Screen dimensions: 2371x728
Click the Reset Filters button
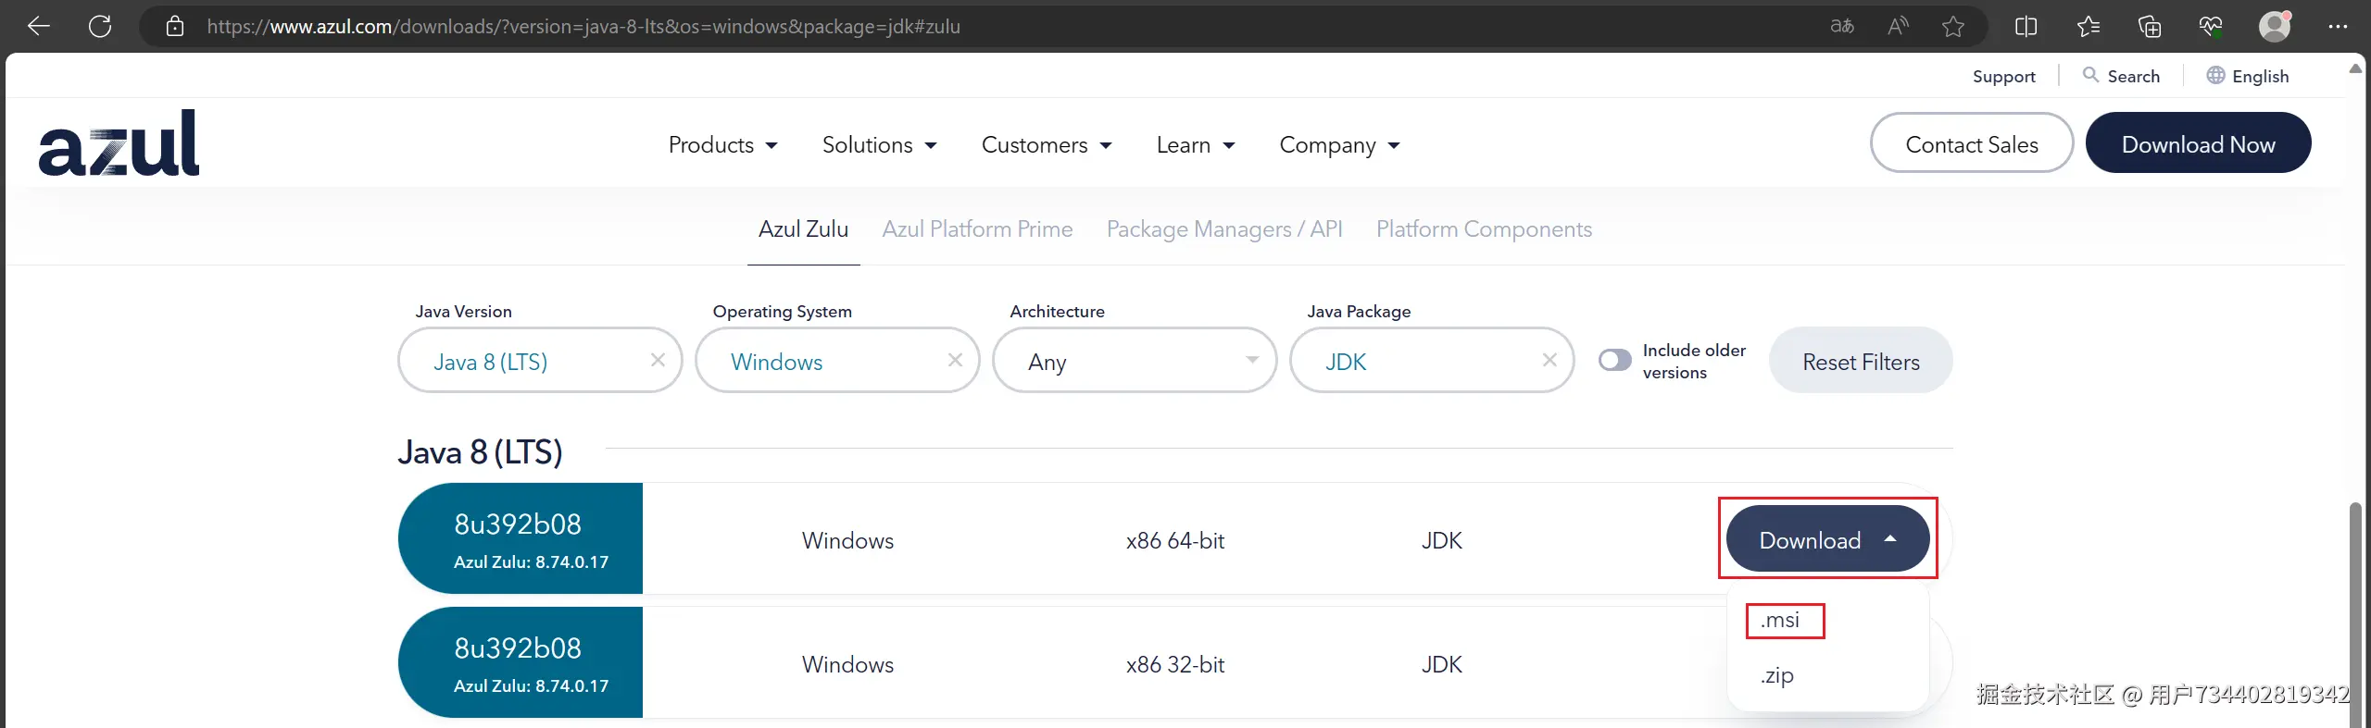coord(1861,362)
